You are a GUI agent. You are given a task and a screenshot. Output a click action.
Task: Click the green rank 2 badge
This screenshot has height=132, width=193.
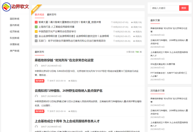tap(36, 27)
